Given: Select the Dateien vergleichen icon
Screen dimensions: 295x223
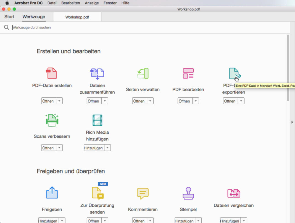Looking at the screenshot, I should click(233, 193).
